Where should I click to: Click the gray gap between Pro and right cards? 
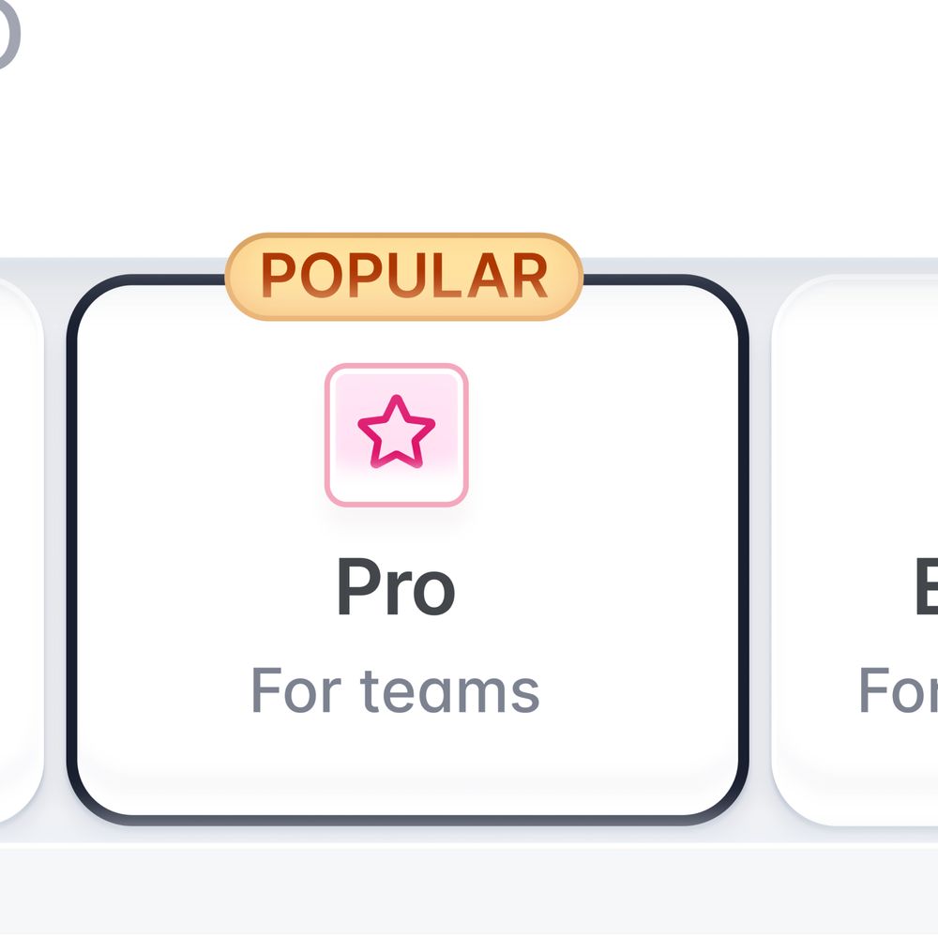[761, 563]
